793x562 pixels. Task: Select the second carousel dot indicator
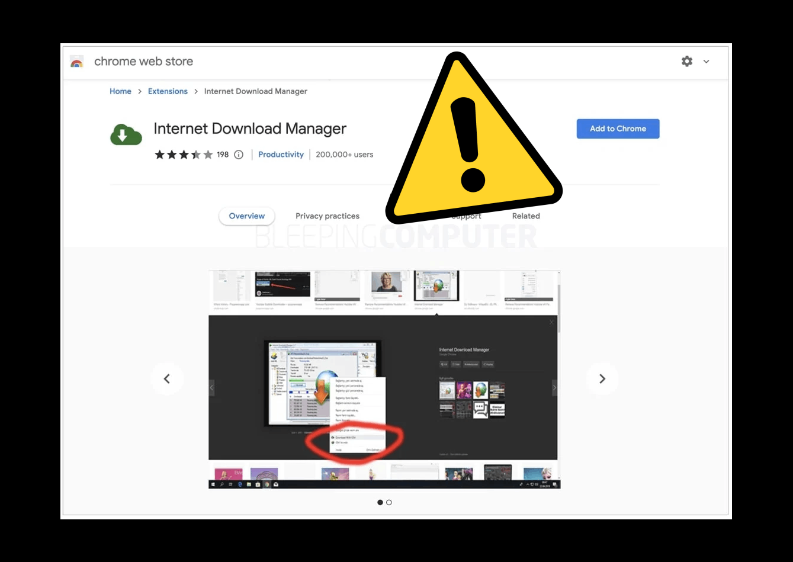[x=389, y=502]
